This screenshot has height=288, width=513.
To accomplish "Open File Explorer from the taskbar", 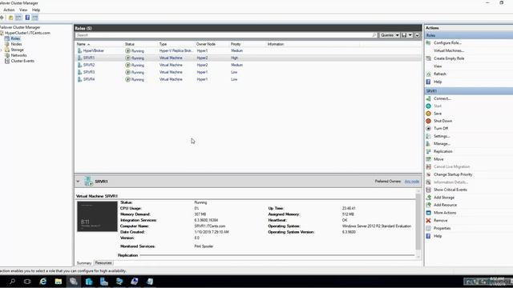I will [x=59, y=282].
